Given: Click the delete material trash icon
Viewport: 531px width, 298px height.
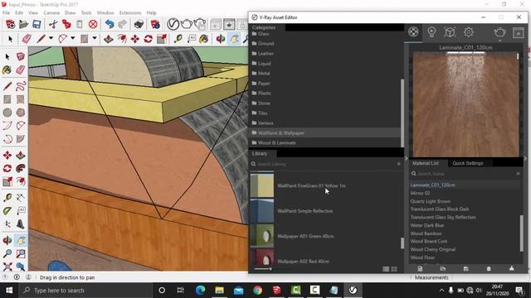Looking at the screenshot, I should pyautogui.click(x=489, y=268).
